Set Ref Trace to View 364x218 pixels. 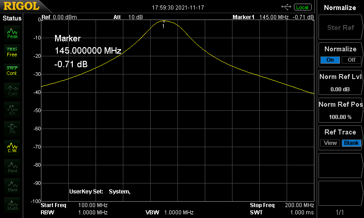330,143
